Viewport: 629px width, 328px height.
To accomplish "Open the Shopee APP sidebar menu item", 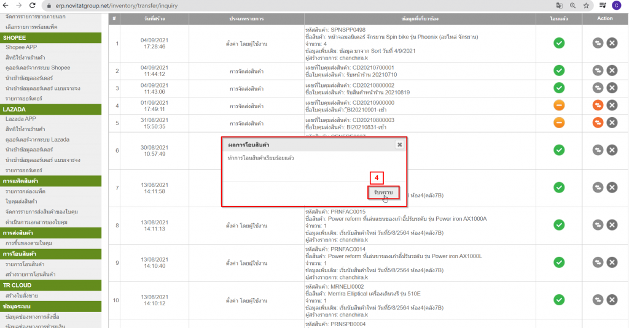I will tap(21, 47).
